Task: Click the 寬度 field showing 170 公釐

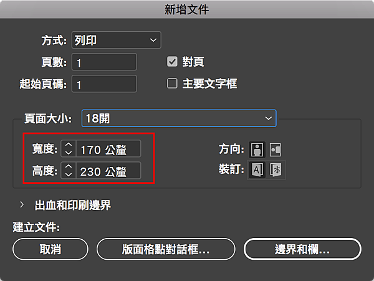Action: [x=108, y=149]
